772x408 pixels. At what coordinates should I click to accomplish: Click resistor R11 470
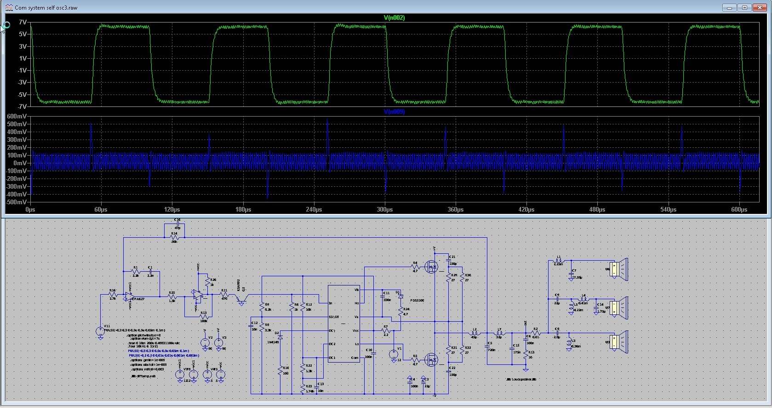coord(224,294)
